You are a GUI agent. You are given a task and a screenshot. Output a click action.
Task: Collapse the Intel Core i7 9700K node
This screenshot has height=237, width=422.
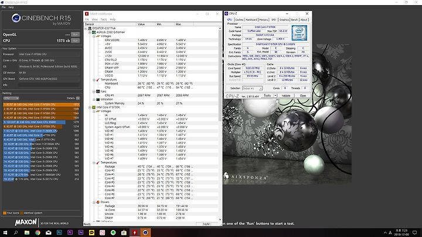(x=90, y=107)
